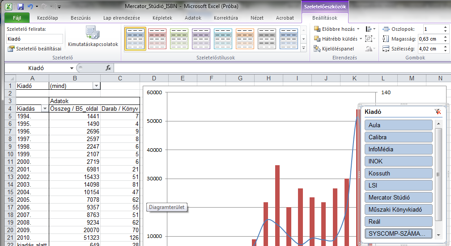Open Customize Quick Access Toolbar dropdown
451x246 pixels.
pos(59,6)
